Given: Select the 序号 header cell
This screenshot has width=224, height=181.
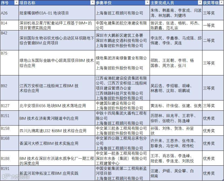Looking at the screenshot, I should pyautogui.click(x=9, y=3).
